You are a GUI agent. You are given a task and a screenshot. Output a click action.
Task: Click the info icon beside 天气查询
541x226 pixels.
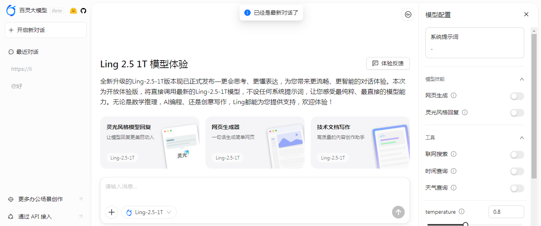point(454,188)
